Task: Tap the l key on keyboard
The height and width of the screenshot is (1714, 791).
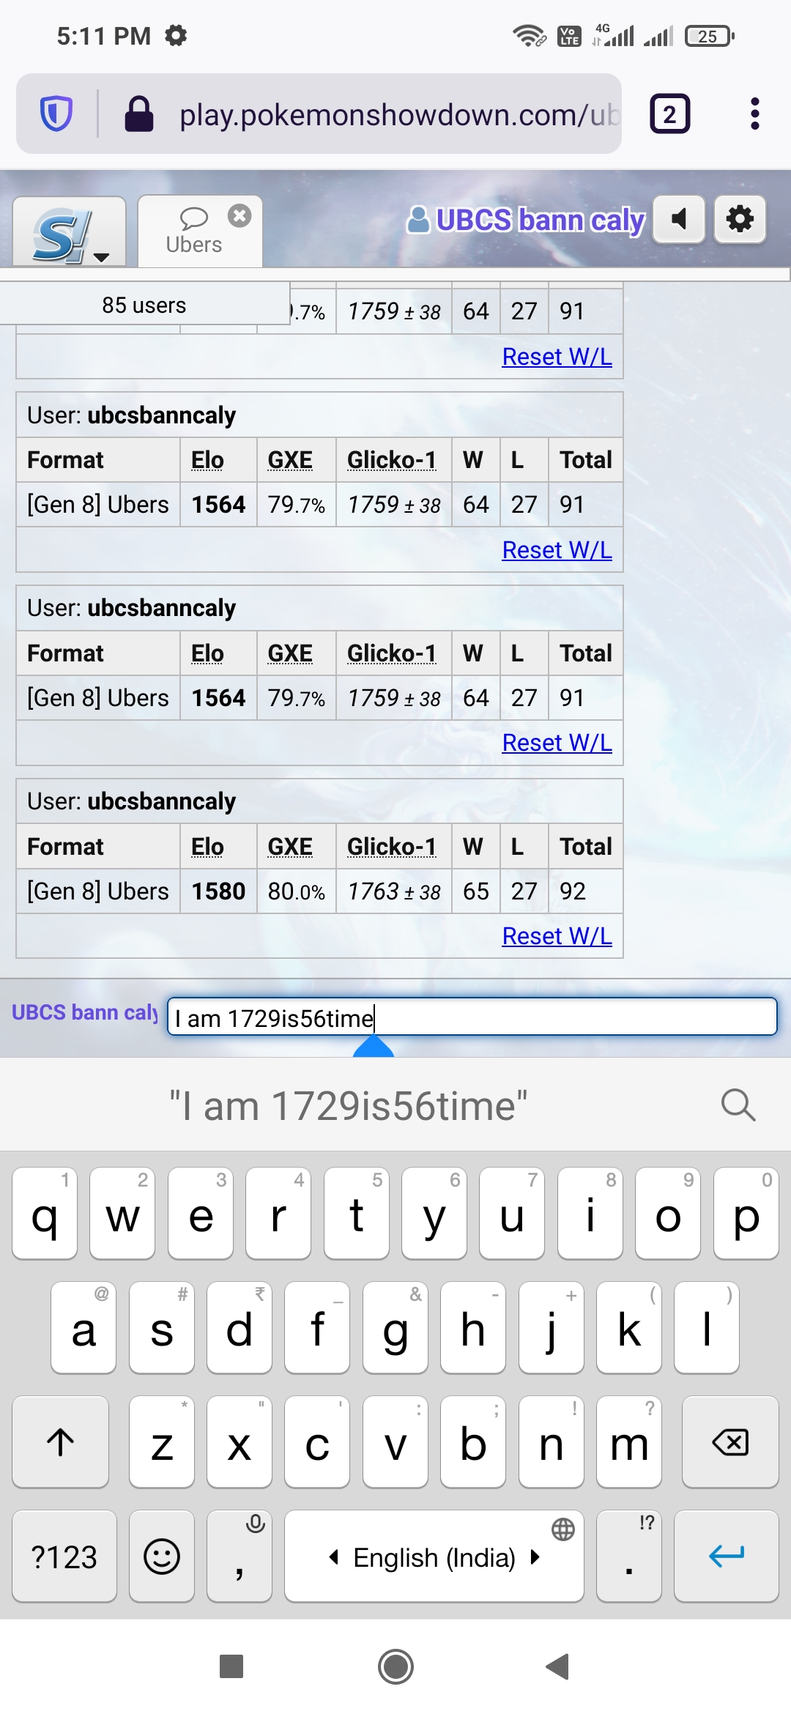Action: coord(706,1327)
